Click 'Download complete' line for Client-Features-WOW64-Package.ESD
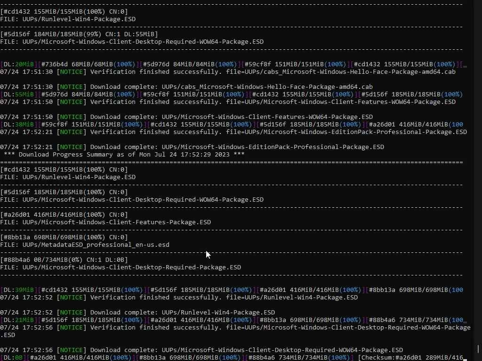The height and width of the screenshot is (361, 482). coord(186,117)
